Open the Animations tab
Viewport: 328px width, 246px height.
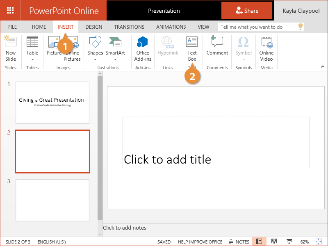pos(171,27)
